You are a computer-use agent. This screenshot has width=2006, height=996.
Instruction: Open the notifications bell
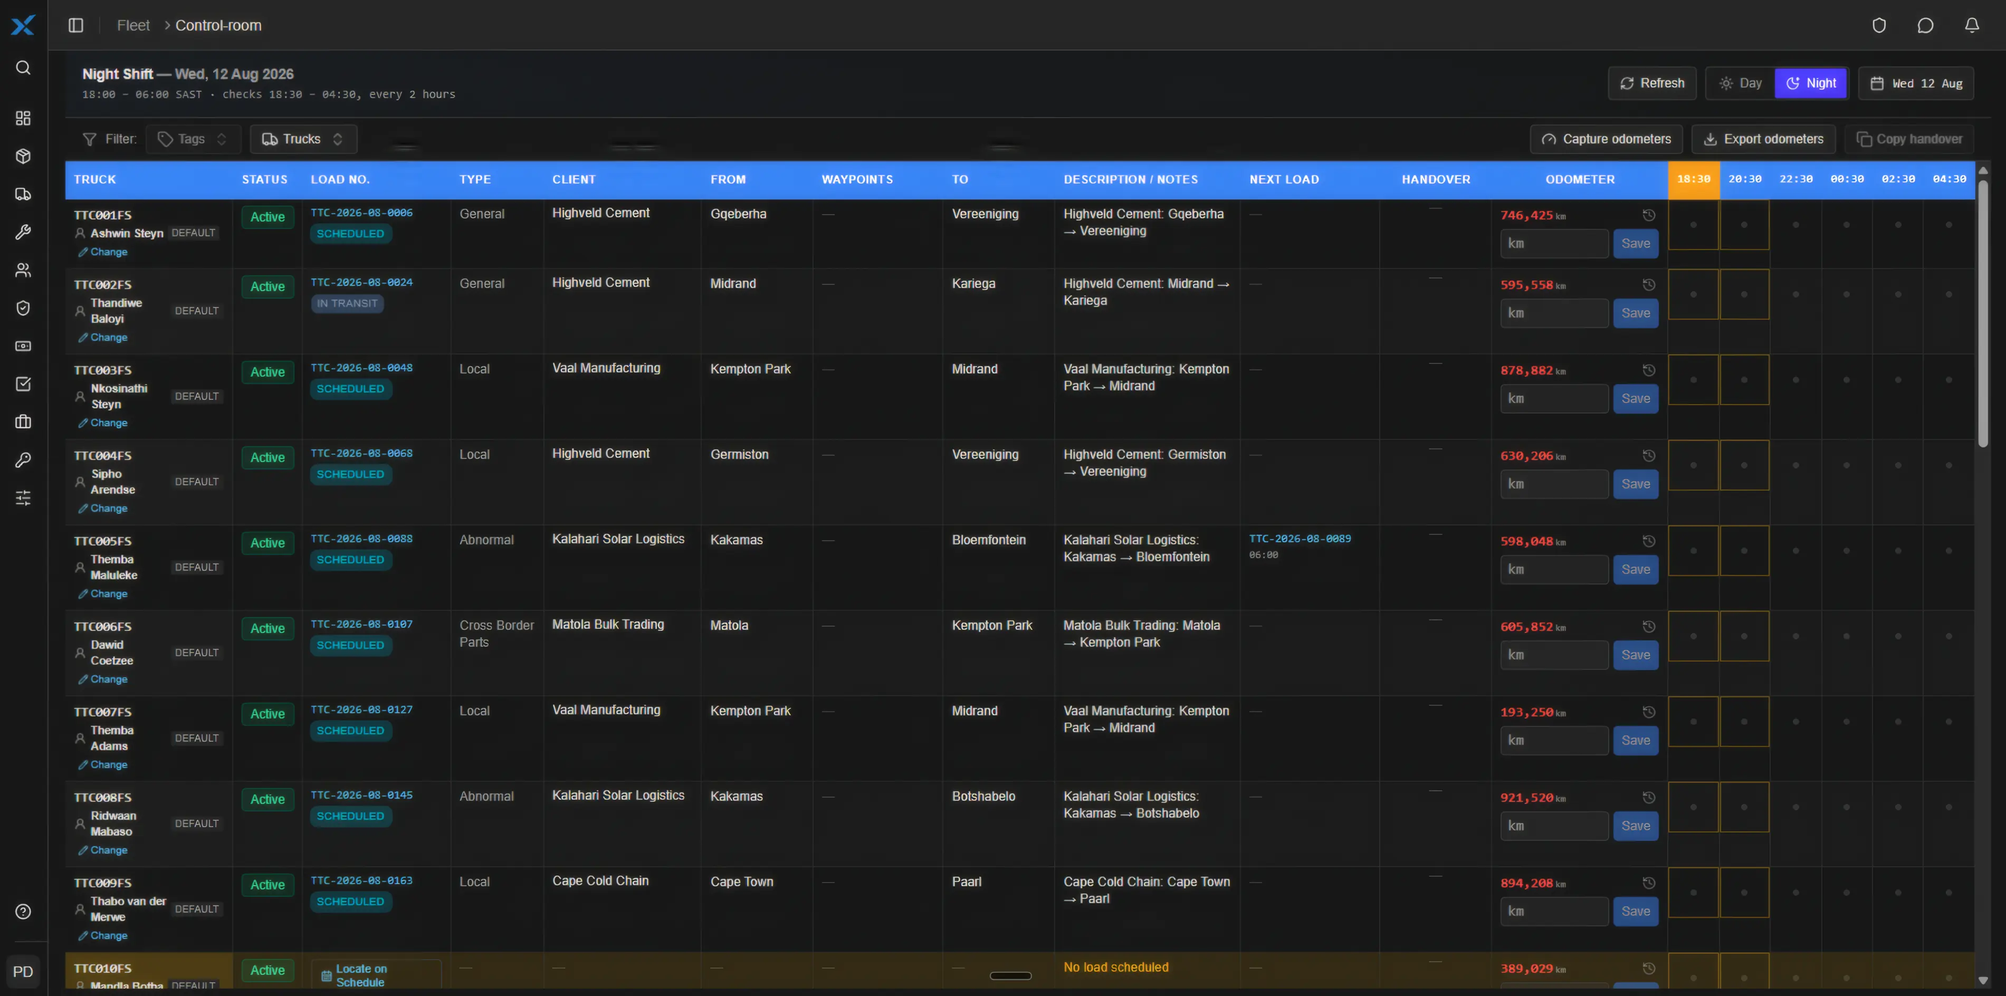[1972, 25]
